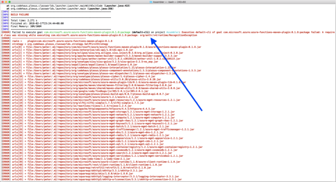Click the green plugin goal text in the Failed line

coord(87,32)
